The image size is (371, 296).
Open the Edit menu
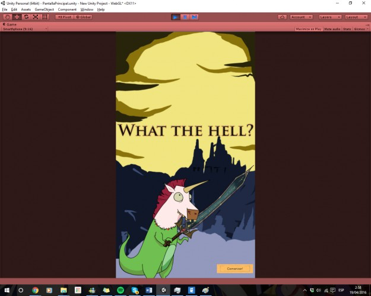point(14,9)
